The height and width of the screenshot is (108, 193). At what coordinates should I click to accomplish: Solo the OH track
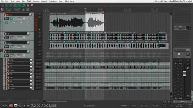pos(40,85)
